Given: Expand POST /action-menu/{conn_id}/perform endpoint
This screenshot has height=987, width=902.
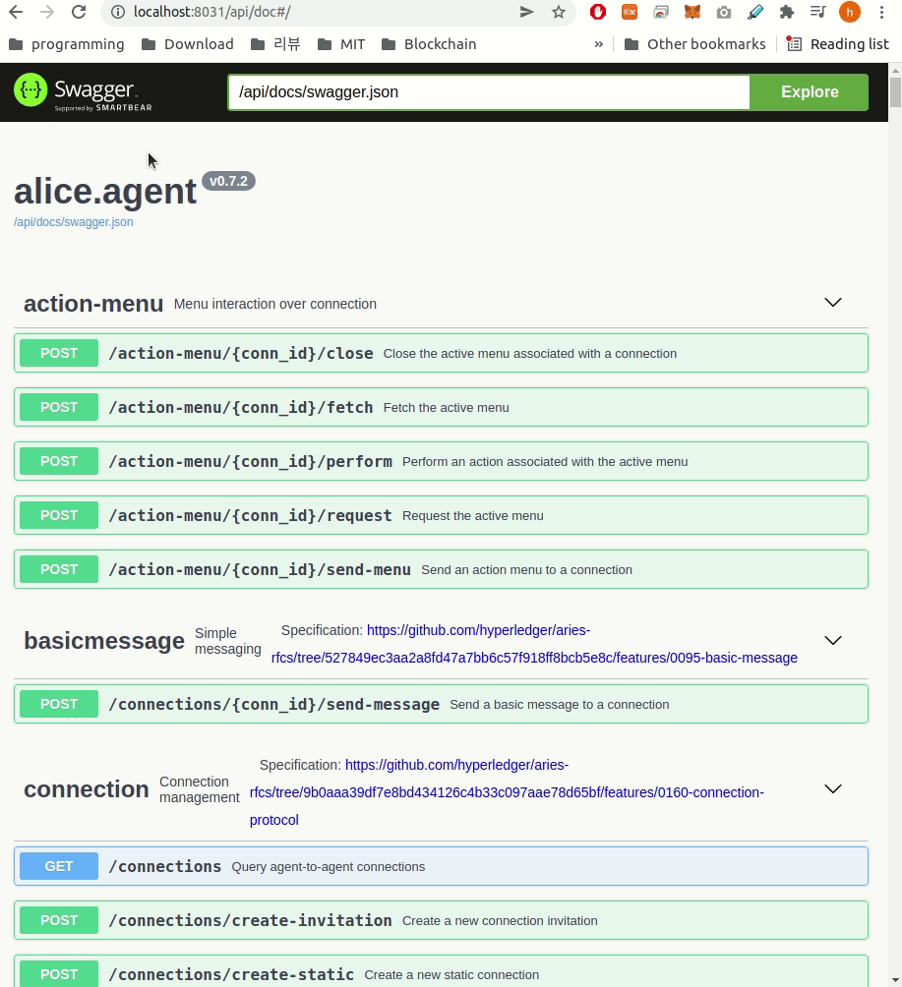Looking at the screenshot, I should click(x=441, y=461).
